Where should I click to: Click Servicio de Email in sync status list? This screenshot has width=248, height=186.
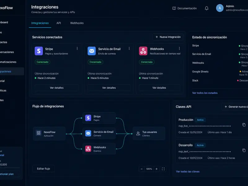coord(201,54)
